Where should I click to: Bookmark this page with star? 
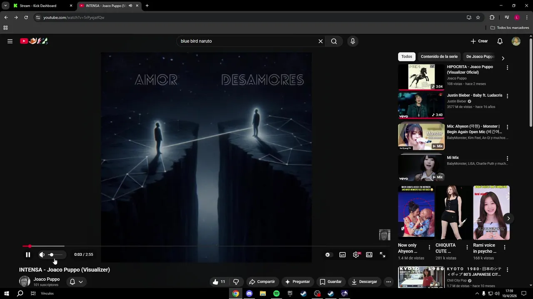click(x=478, y=17)
